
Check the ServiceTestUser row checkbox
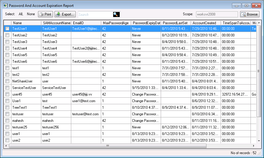click(x=7, y=88)
